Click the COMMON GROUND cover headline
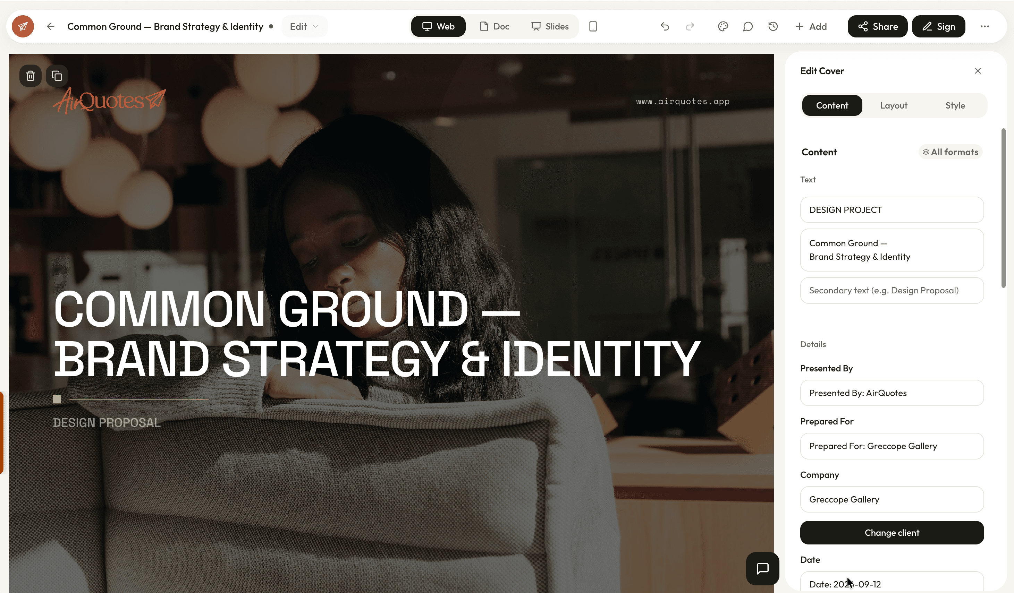Screen dimensions: 1014x593 [377, 334]
